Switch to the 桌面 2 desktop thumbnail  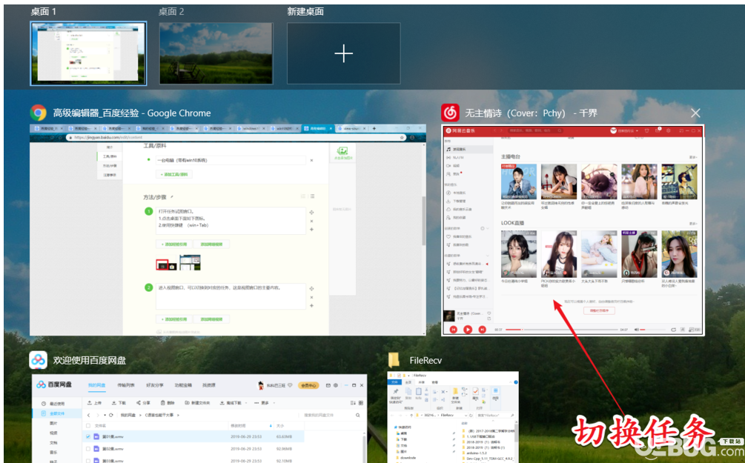pos(216,53)
